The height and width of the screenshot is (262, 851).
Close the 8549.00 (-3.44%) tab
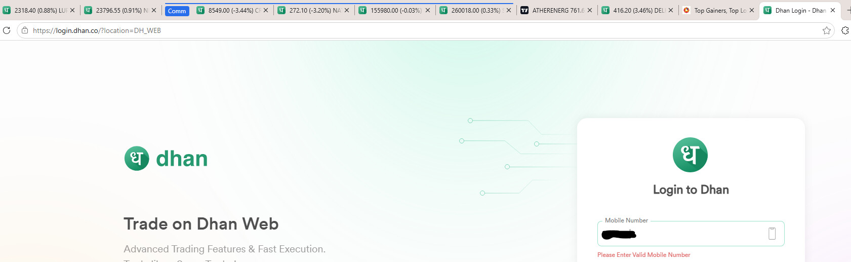[266, 10]
